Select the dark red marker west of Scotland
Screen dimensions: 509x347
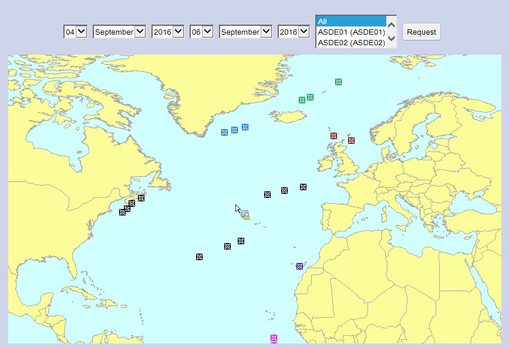click(333, 136)
